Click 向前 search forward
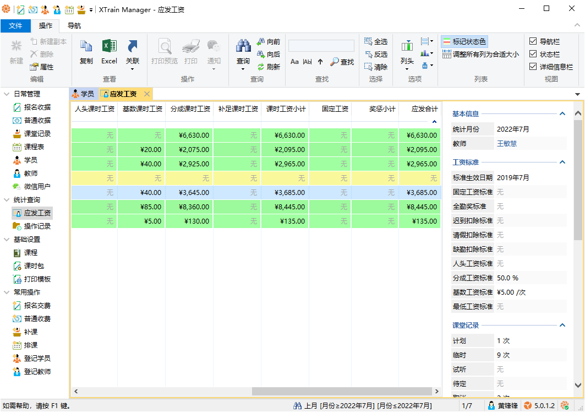This screenshot has width=585, height=412. coord(269,41)
